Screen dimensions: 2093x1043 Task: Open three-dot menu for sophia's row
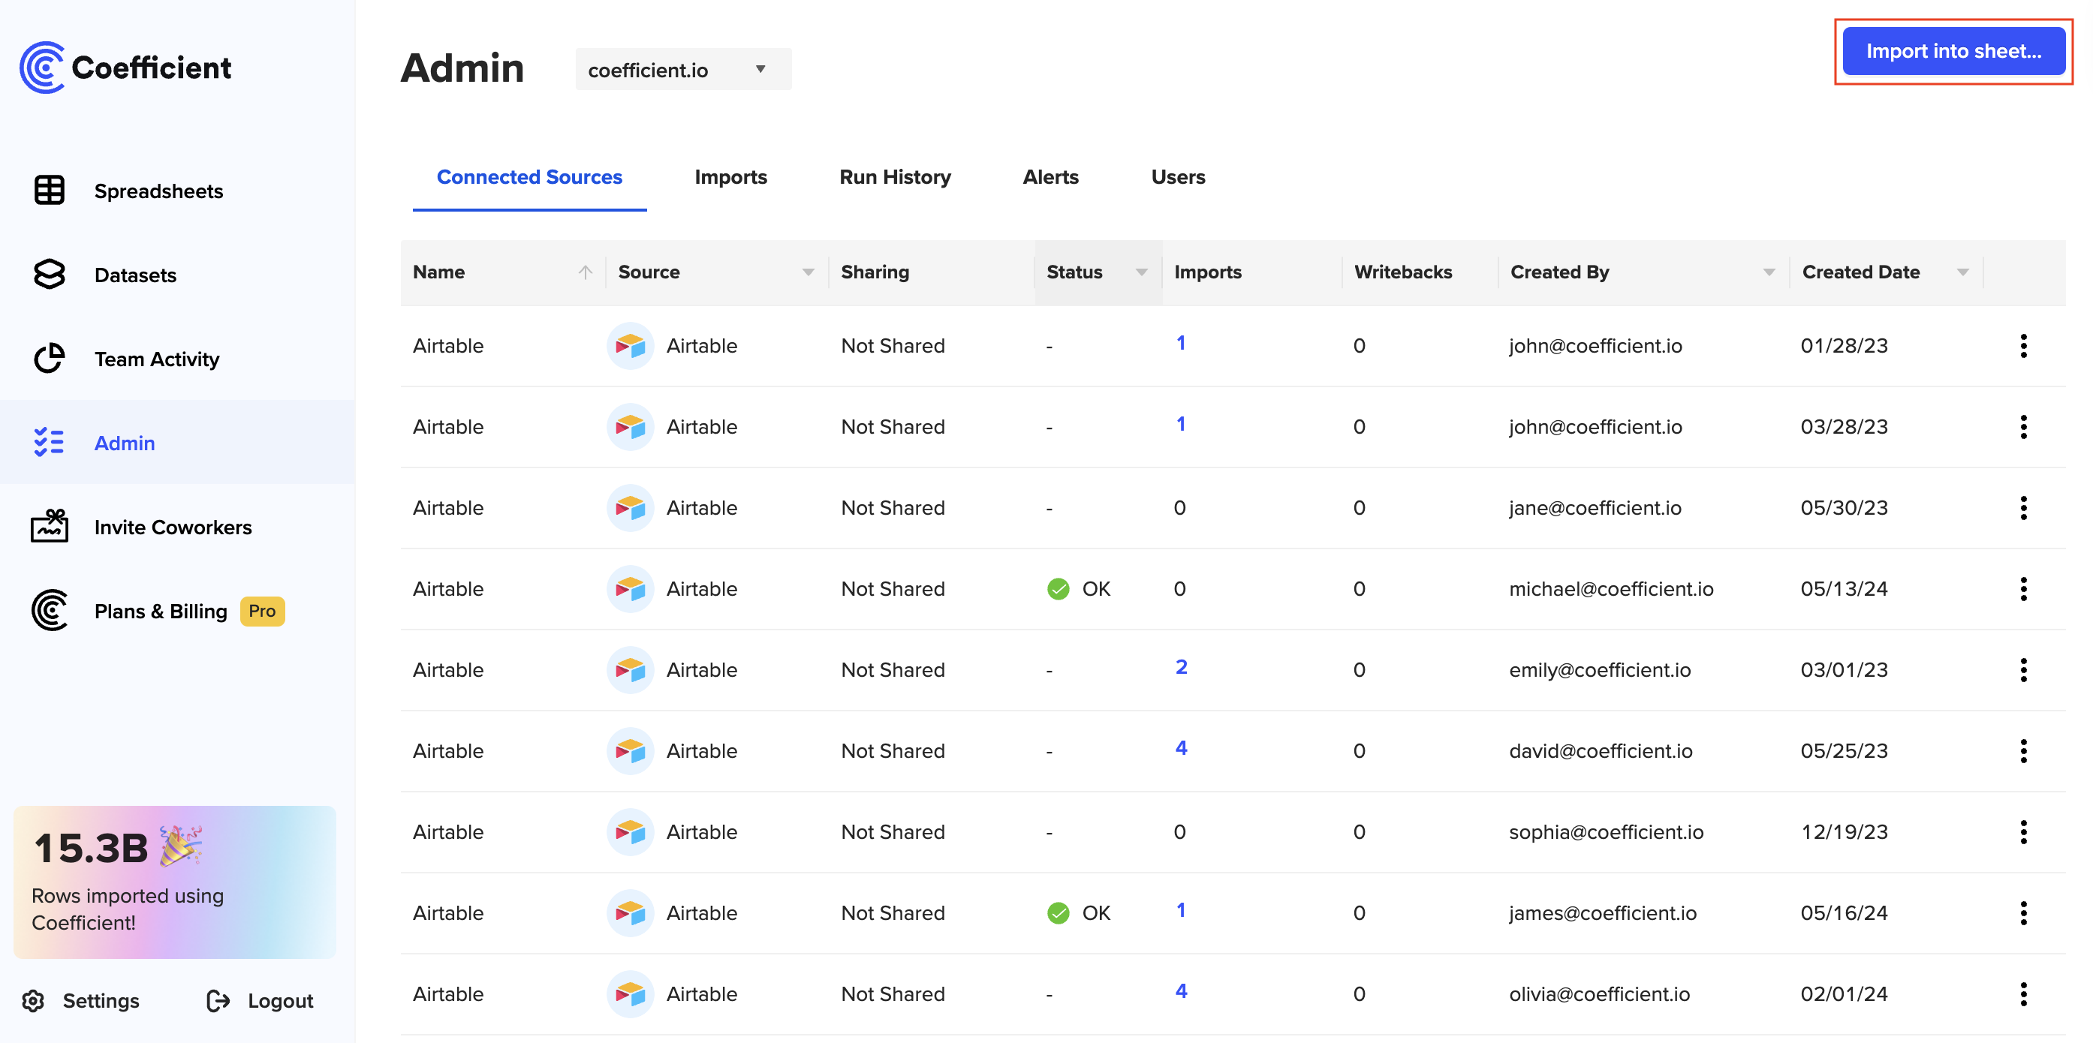pyautogui.click(x=2023, y=832)
